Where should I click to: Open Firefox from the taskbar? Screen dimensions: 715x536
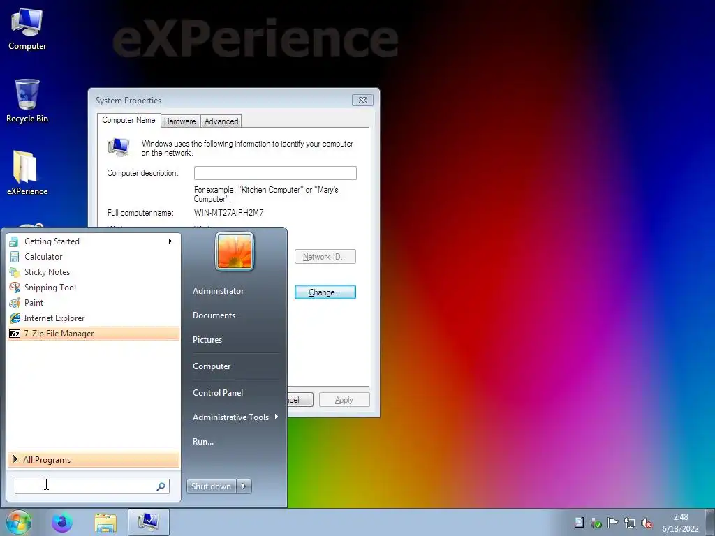(x=61, y=522)
